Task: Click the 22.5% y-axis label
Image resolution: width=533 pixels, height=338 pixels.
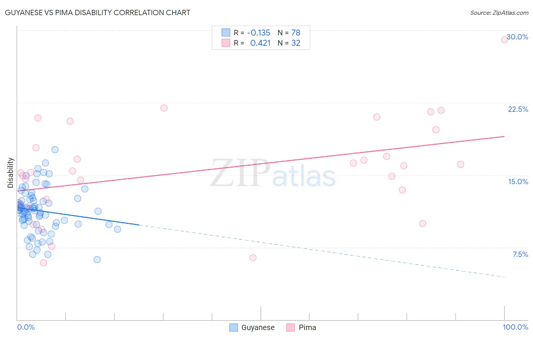Action: point(518,109)
